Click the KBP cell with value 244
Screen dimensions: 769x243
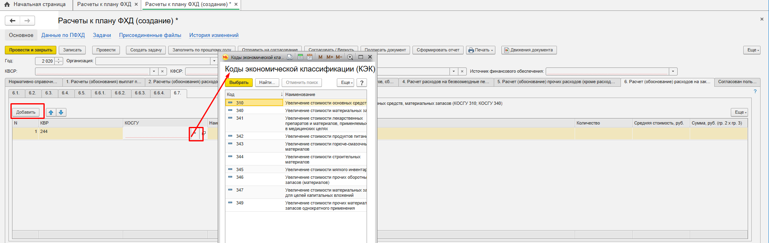(80, 133)
